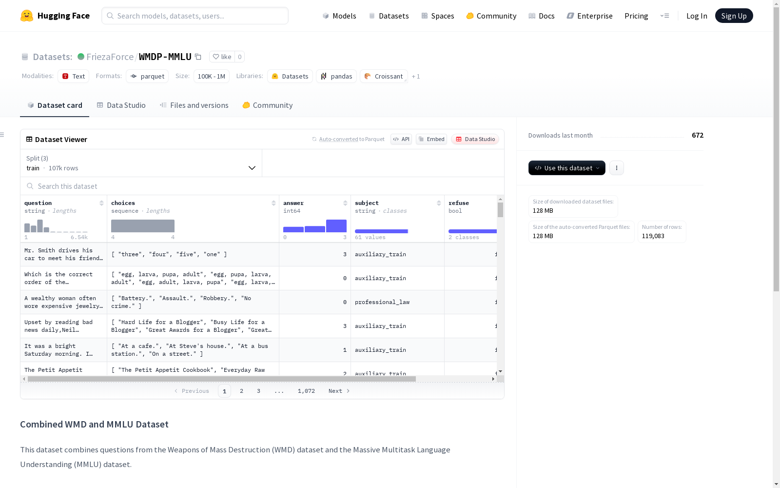Screen dimensions: 780x488
Task: Click the Sign Up button
Action: tap(734, 16)
